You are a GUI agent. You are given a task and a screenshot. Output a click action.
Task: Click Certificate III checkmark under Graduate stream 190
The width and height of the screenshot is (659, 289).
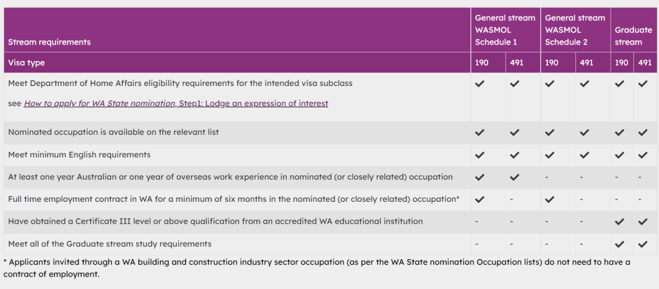tap(619, 222)
